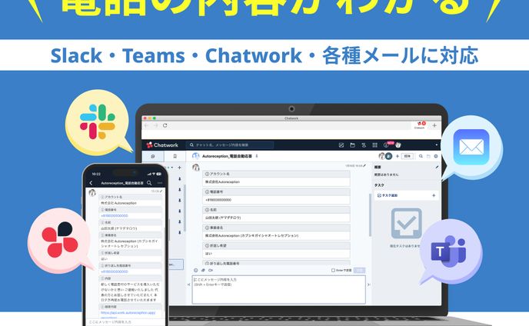This screenshot has height=326, width=529.
Task: Click the タスク追加 add task row
Action: 406,195
